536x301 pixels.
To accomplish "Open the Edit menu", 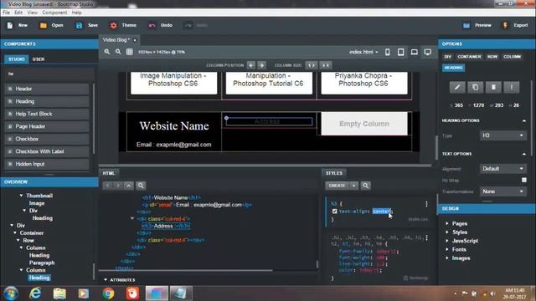I will click(18, 13).
